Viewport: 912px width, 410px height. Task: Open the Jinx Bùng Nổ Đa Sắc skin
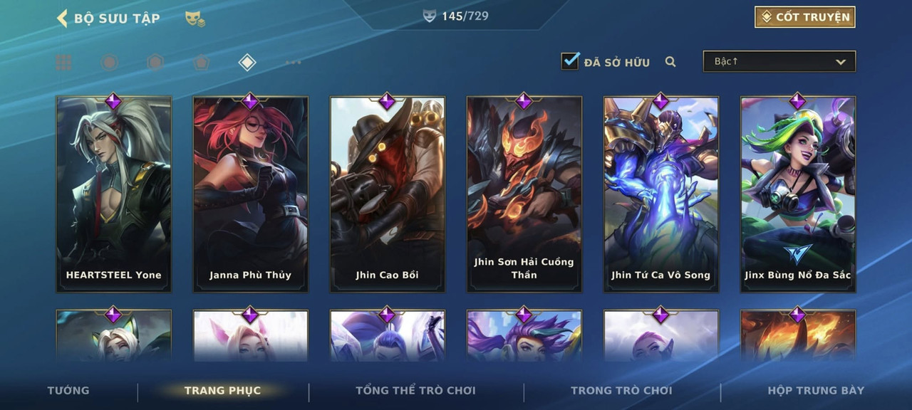pyautogui.click(x=798, y=194)
